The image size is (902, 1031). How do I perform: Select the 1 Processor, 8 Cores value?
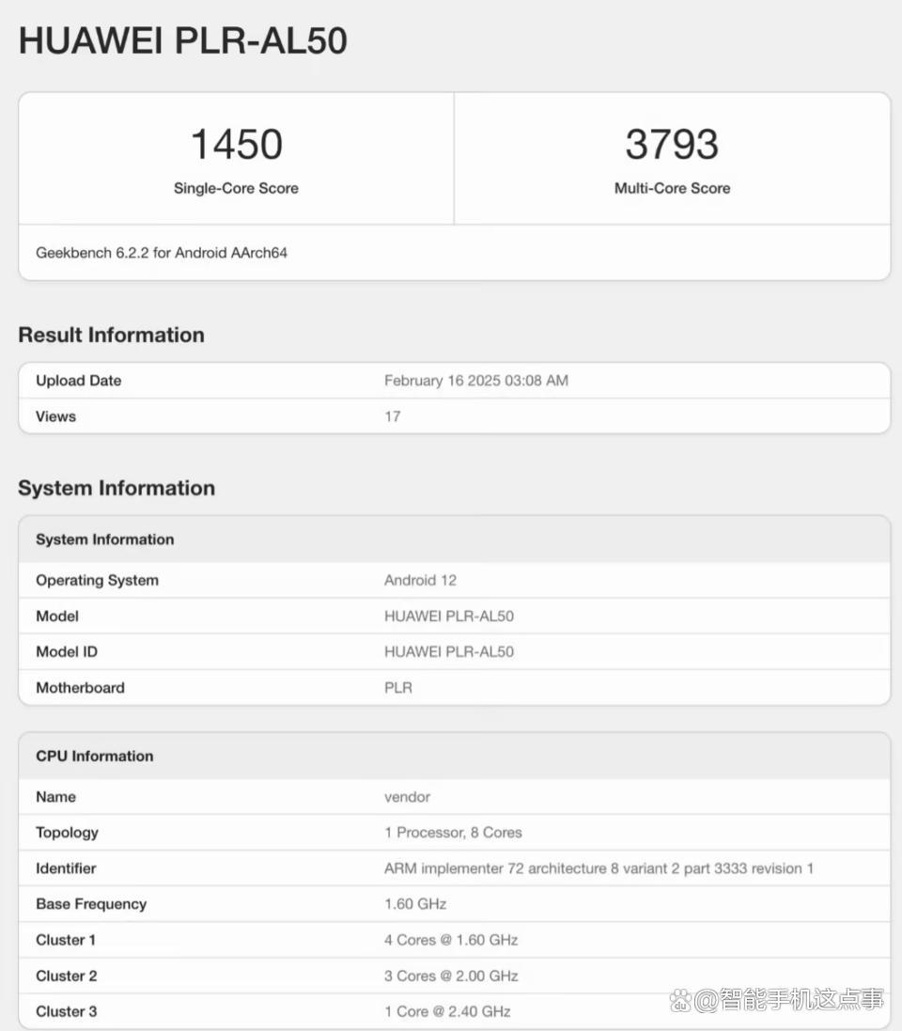pyautogui.click(x=453, y=833)
